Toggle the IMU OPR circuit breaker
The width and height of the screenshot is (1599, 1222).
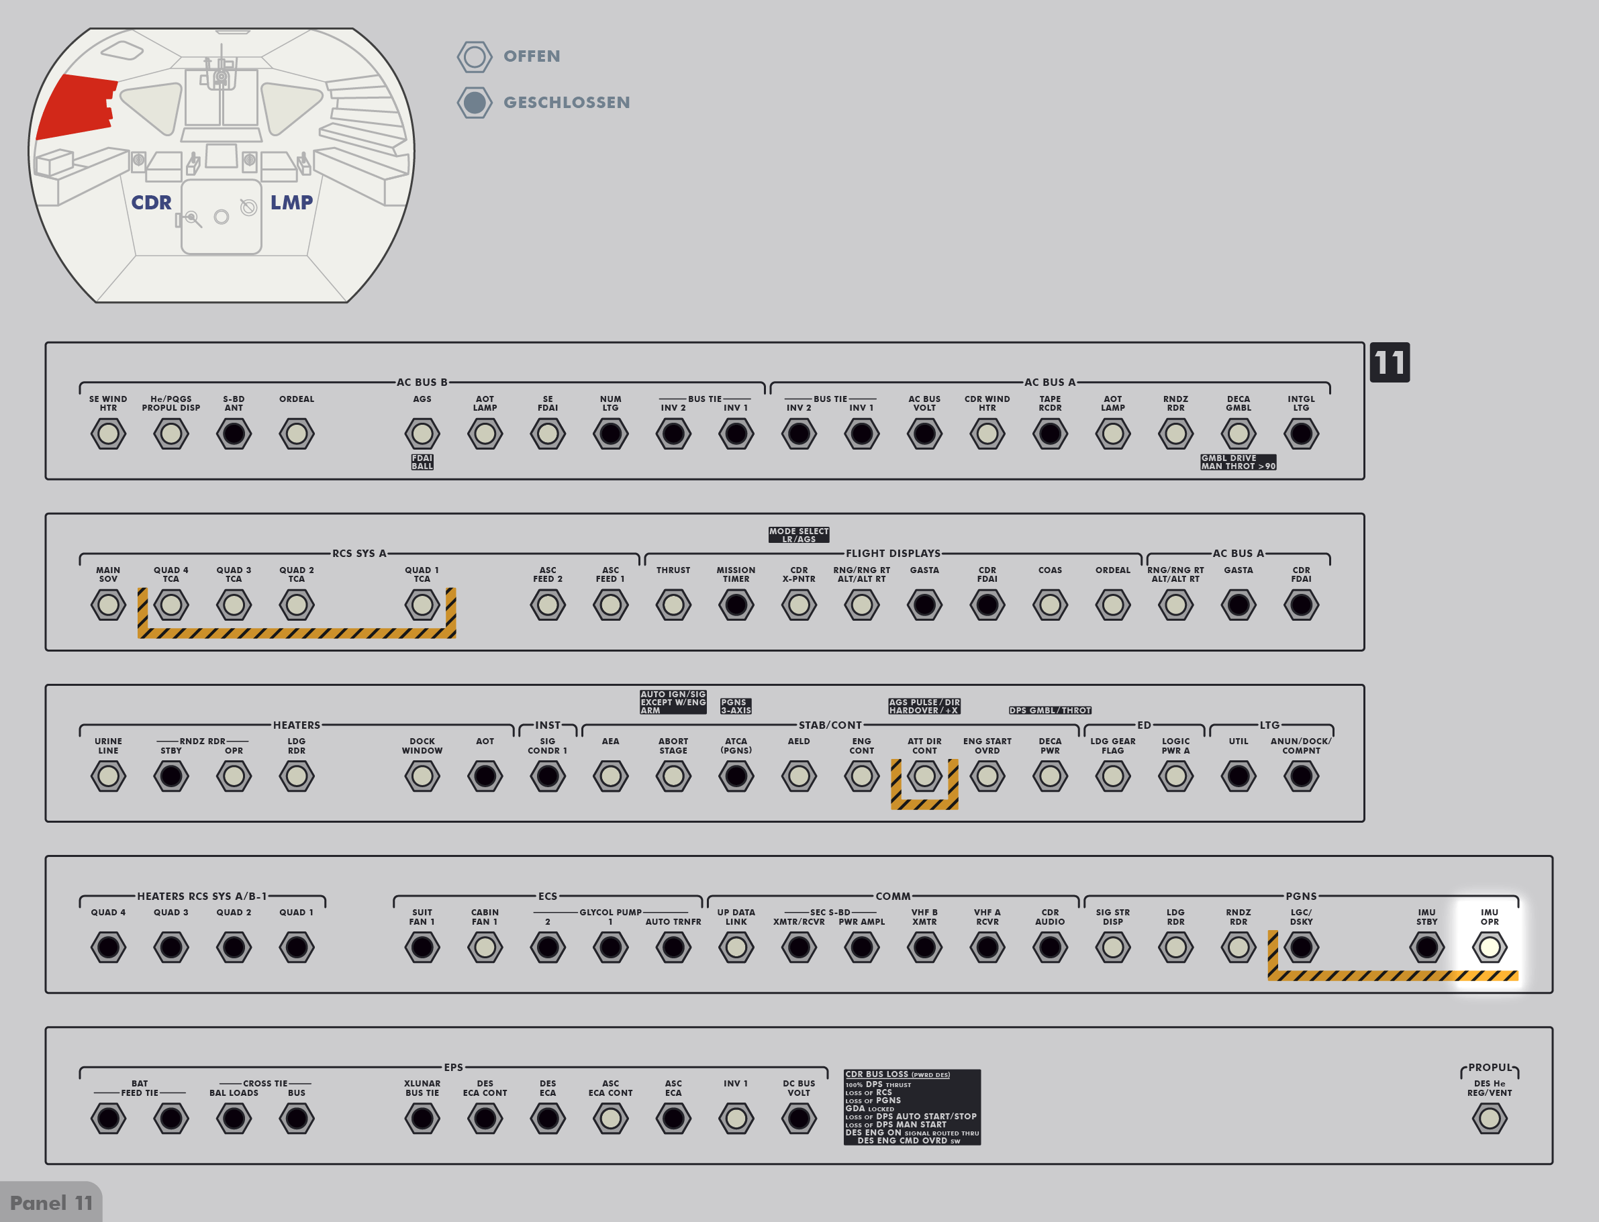1489,947
